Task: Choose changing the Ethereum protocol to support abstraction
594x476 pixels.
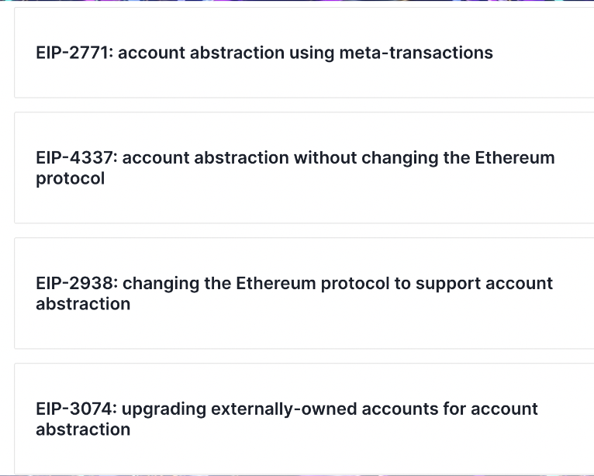Action: (295, 294)
